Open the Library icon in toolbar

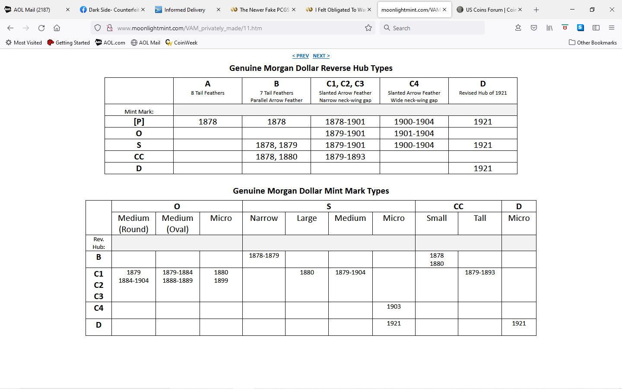[549, 28]
